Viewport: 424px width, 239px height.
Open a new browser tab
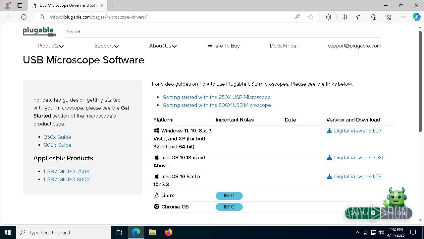click(x=113, y=5)
